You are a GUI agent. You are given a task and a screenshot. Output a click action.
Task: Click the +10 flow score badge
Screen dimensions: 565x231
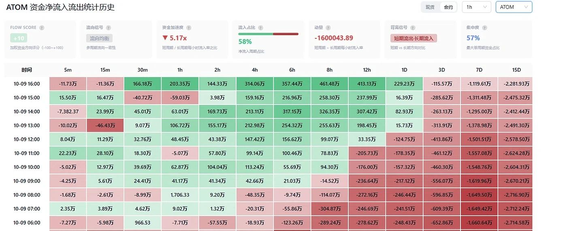point(19,38)
